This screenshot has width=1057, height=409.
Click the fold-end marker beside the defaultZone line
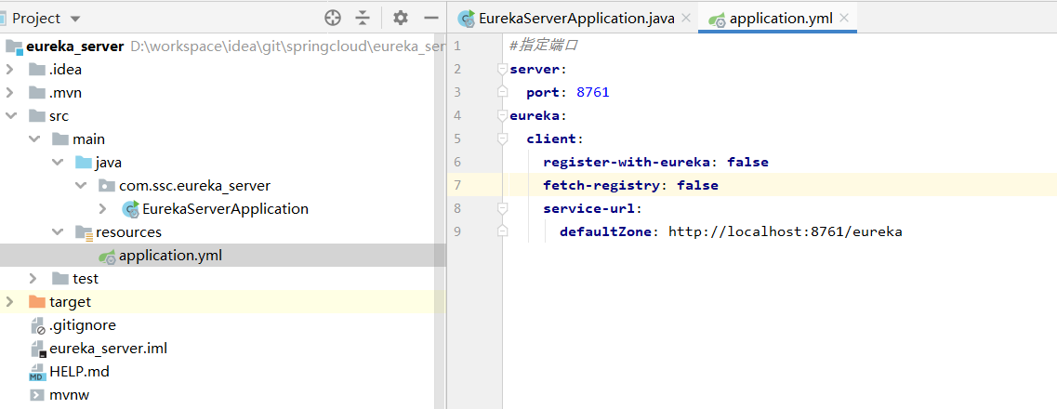coord(501,231)
